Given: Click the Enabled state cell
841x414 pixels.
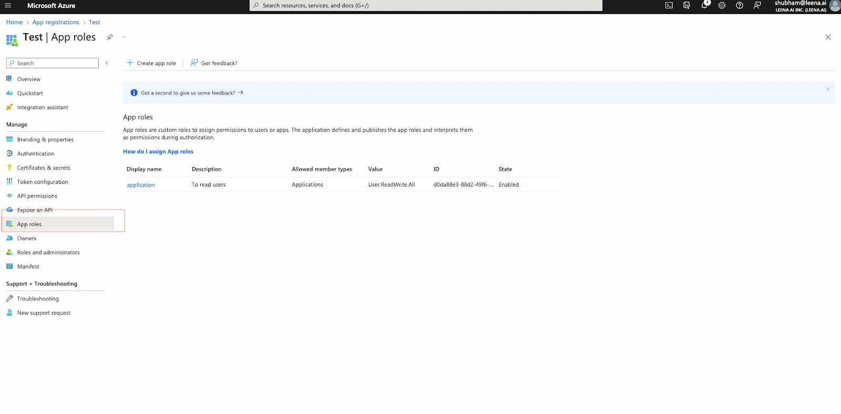Looking at the screenshot, I should click(509, 185).
